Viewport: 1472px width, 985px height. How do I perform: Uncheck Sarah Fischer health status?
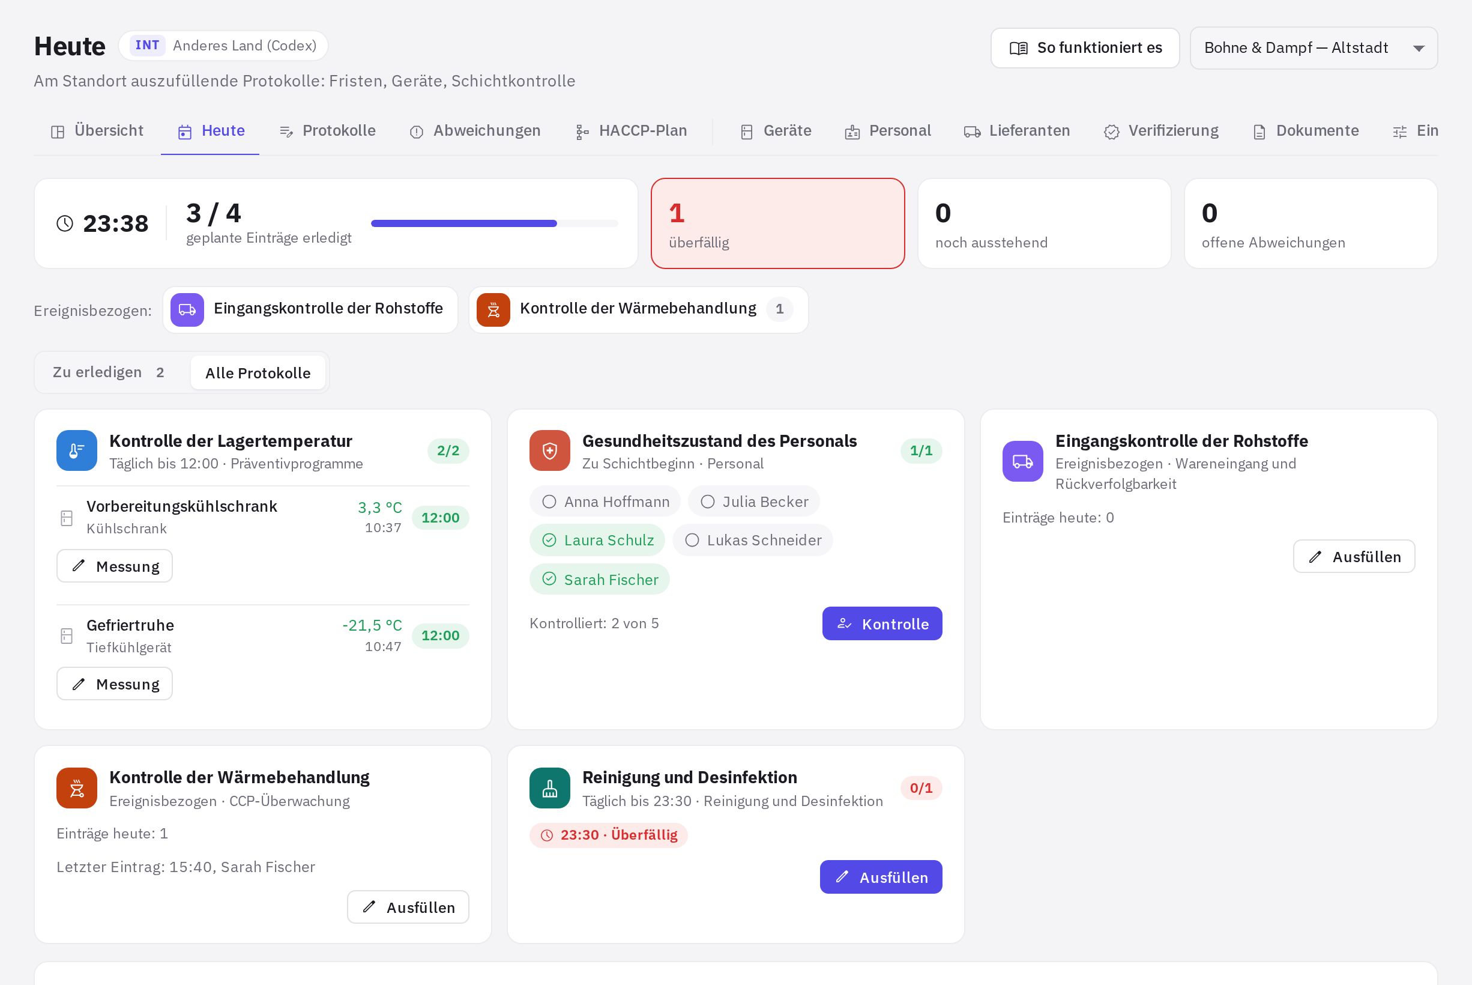600,579
